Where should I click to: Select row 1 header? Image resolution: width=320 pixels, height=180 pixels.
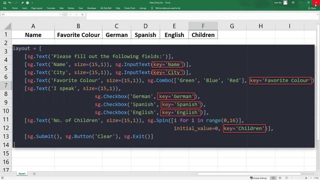coord(6,34)
